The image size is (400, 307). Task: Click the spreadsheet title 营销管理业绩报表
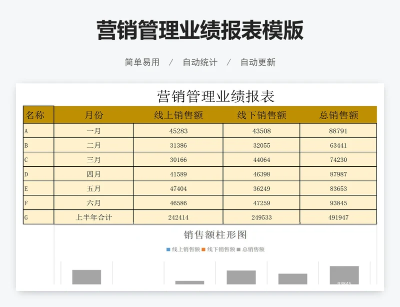pos(215,96)
